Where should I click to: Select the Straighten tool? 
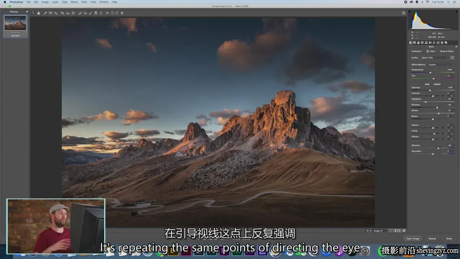pos(68,13)
